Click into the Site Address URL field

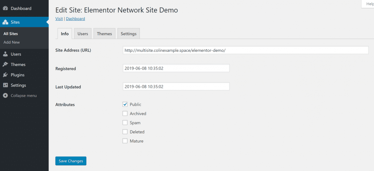coord(245,50)
